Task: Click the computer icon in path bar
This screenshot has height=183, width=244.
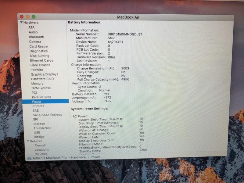Action: tap(29, 158)
